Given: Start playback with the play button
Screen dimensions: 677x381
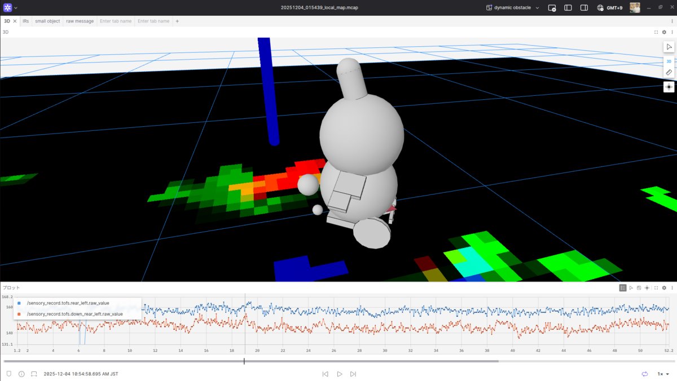Looking at the screenshot, I should tap(340, 374).
